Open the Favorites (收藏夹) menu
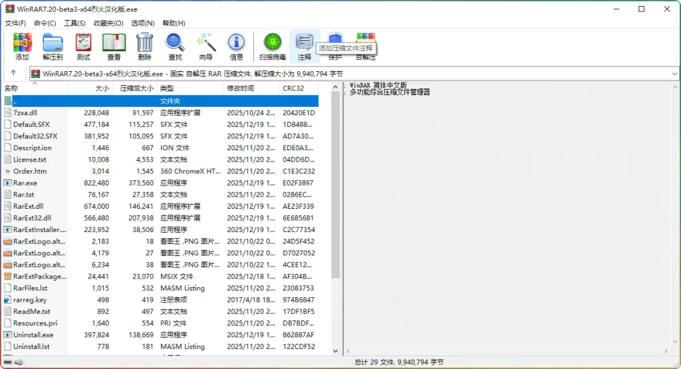The image size is (681, 369). 108,23
